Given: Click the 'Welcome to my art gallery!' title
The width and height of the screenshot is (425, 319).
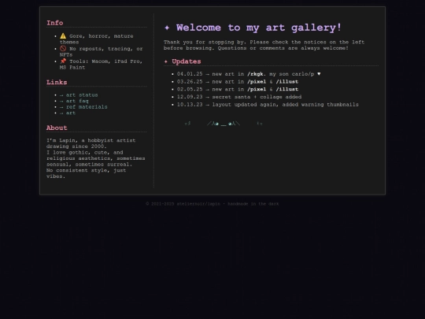Looking at the screenshot, I should click(259, 28).
